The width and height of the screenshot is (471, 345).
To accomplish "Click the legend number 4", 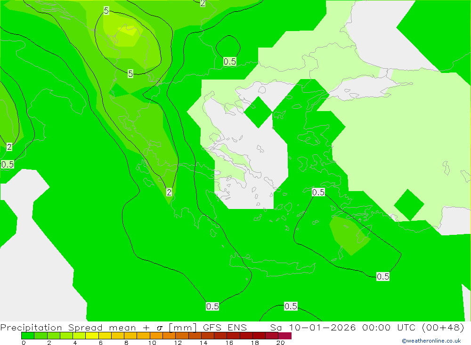I will tap(75, 343).
